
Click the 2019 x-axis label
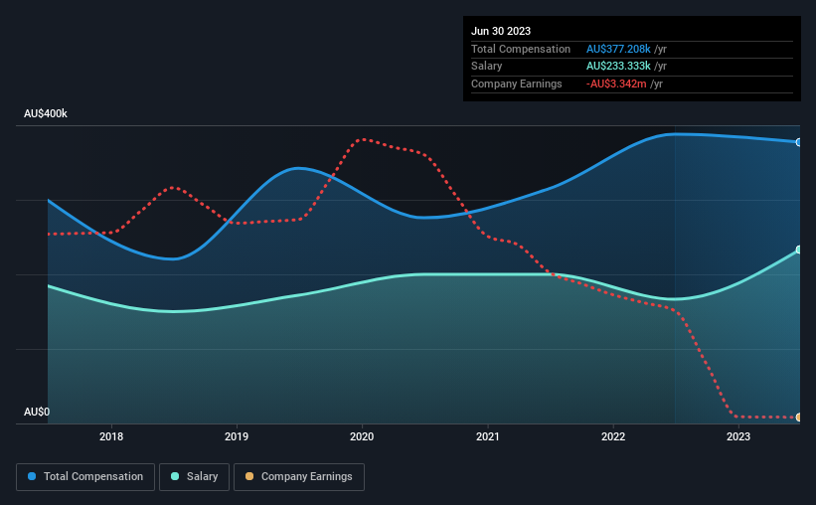pos(237,436)
